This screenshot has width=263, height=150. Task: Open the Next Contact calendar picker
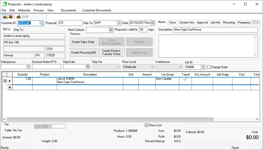click(x=111, y=30)
